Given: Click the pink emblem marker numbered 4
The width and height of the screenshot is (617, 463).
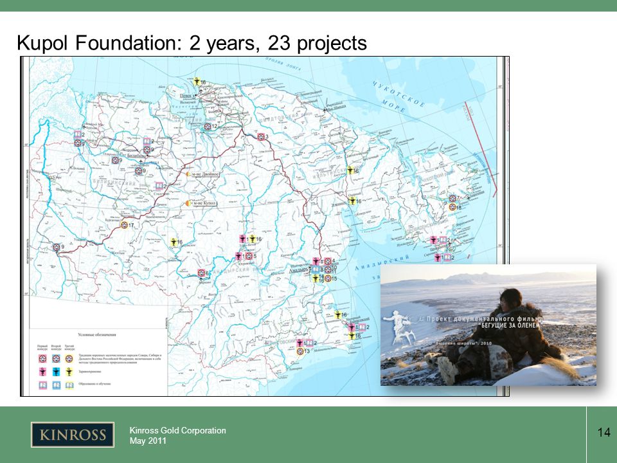Looking at the screenshot, I should point(327,261).
